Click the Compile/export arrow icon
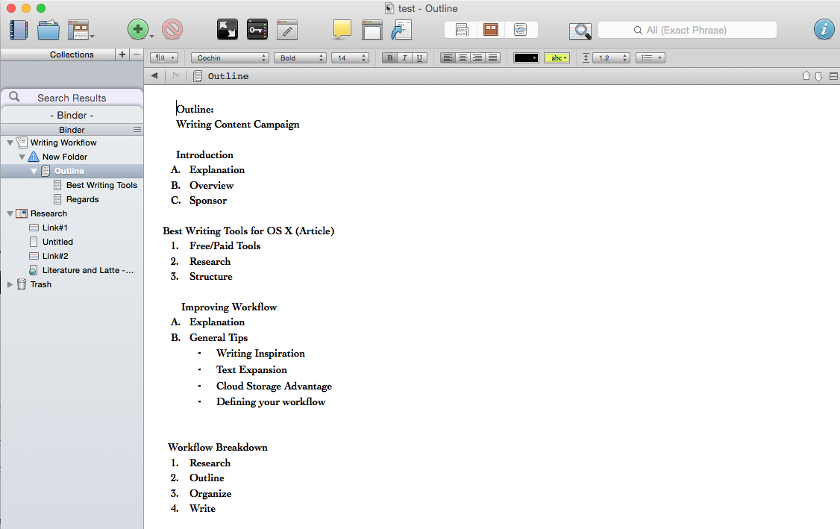 [x=401, y=30]
